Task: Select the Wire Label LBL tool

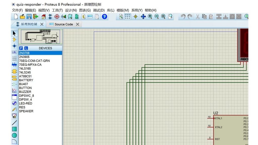Action: pyautogui.click(x=14, y=52)
